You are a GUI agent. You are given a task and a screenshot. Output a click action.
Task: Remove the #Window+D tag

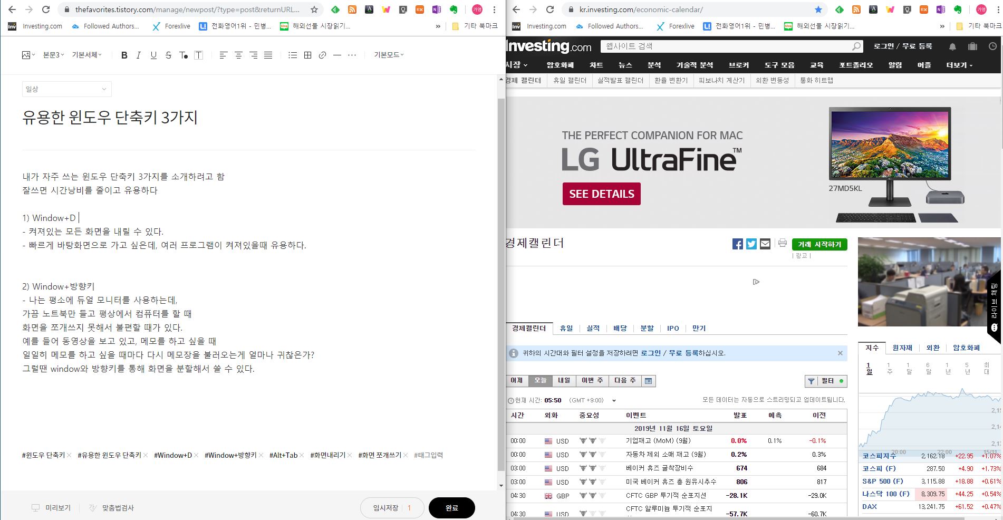[196, 455]
